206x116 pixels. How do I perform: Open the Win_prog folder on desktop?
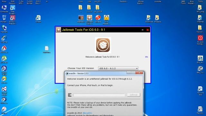[x=200, y=9]
